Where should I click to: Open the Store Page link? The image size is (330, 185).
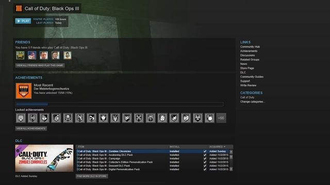[x=247, y=68]
